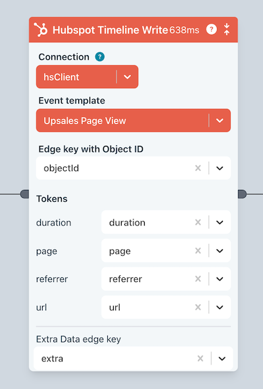The width and height of the screenshot is (263, 389).
Task: Open the Upsales Page View template dropdown
Action: [220, 120]
